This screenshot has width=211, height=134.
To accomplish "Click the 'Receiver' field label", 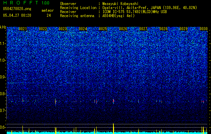I will [68, 12].
